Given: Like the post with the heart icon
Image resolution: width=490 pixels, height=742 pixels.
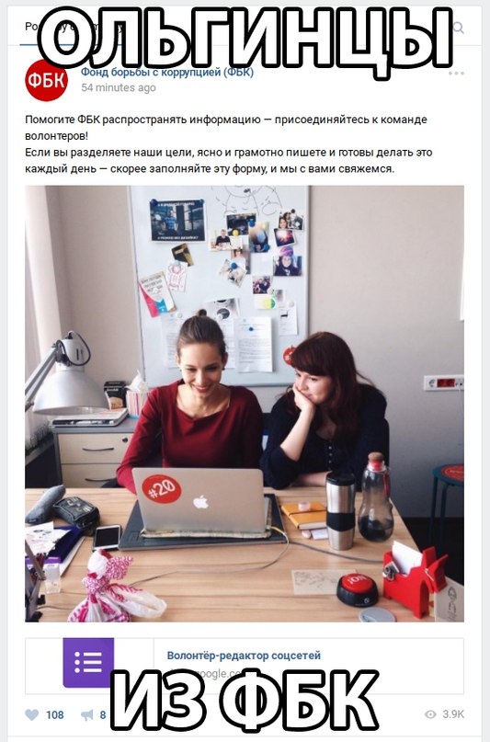Looking at the screenshot, I should tap(31, 714).
